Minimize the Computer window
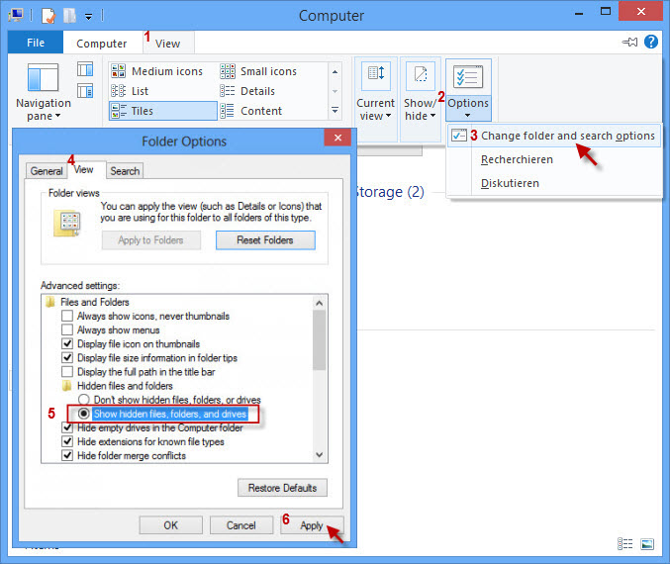The image size is (670, 564). coord(579,13)
